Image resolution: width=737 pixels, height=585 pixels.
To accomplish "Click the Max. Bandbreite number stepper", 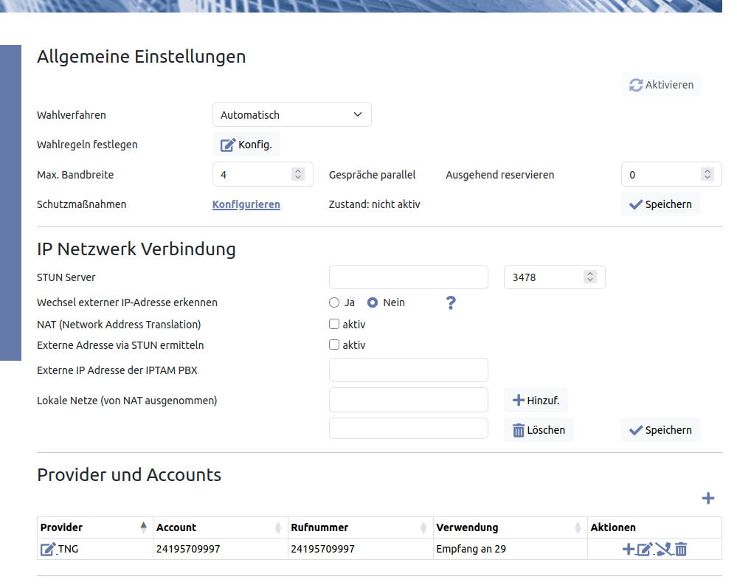I will point(298,175).
